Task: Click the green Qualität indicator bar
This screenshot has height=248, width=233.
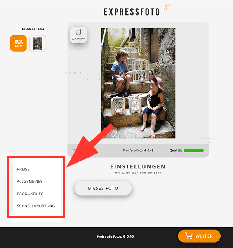Action: point(194,151)
